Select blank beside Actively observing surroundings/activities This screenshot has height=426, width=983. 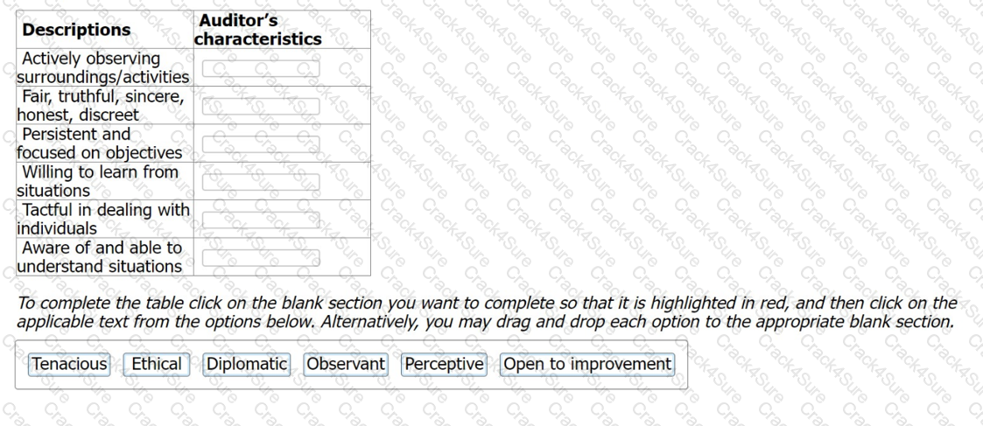261,68
